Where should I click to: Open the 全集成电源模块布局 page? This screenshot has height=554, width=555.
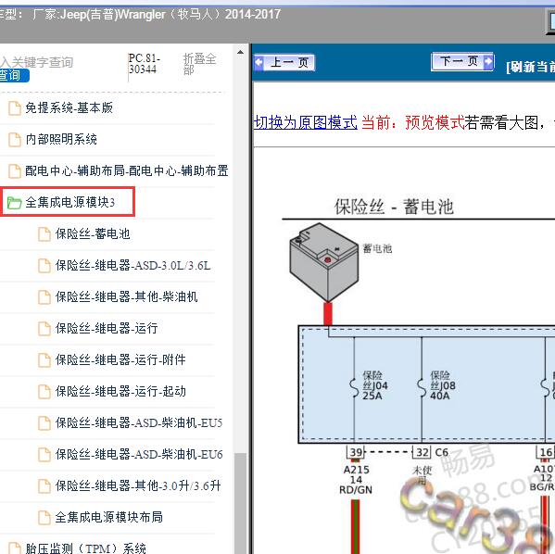(x=109, y=517)
